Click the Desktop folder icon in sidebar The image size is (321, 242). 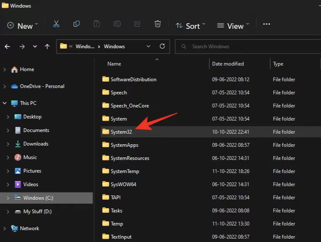18,117
